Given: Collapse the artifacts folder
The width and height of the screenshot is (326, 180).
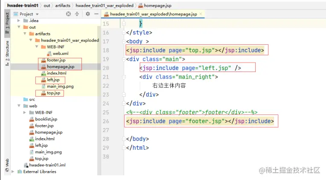Looking at the screenshot, I should pyautogui.click(x=25, y=34).
